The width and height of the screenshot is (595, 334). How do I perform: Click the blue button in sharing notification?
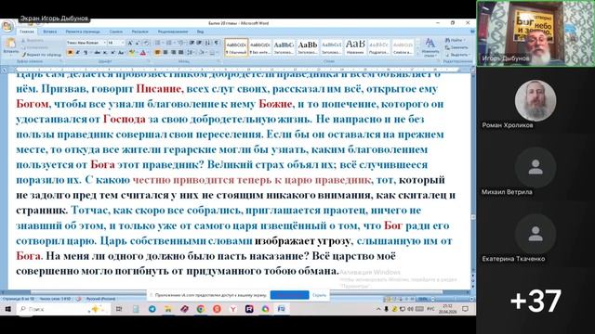click(x=289, y=295)
